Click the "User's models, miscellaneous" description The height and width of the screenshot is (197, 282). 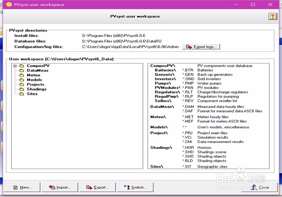(x=223, y=127)
